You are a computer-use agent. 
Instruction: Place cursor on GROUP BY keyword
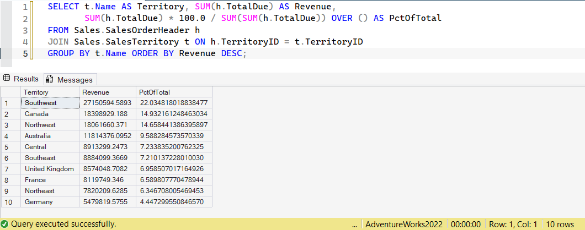tap(68, 53)
